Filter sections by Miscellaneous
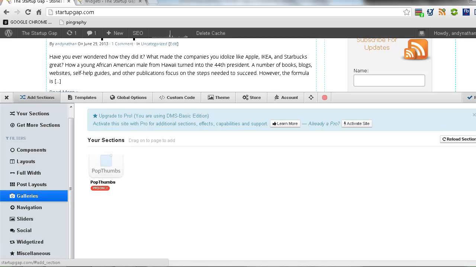The width and height of the screenshot is (476, 267). tap(34, 253)
